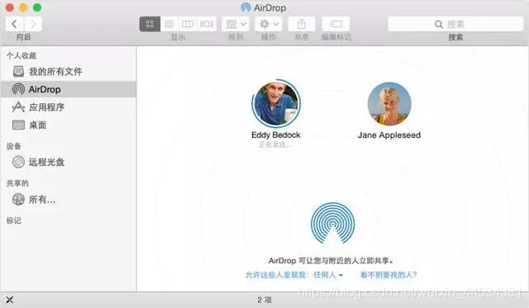This screenshot has height=308, width=529.
Task: Click the 2 项 status bar text
Action: click(264, 300)
